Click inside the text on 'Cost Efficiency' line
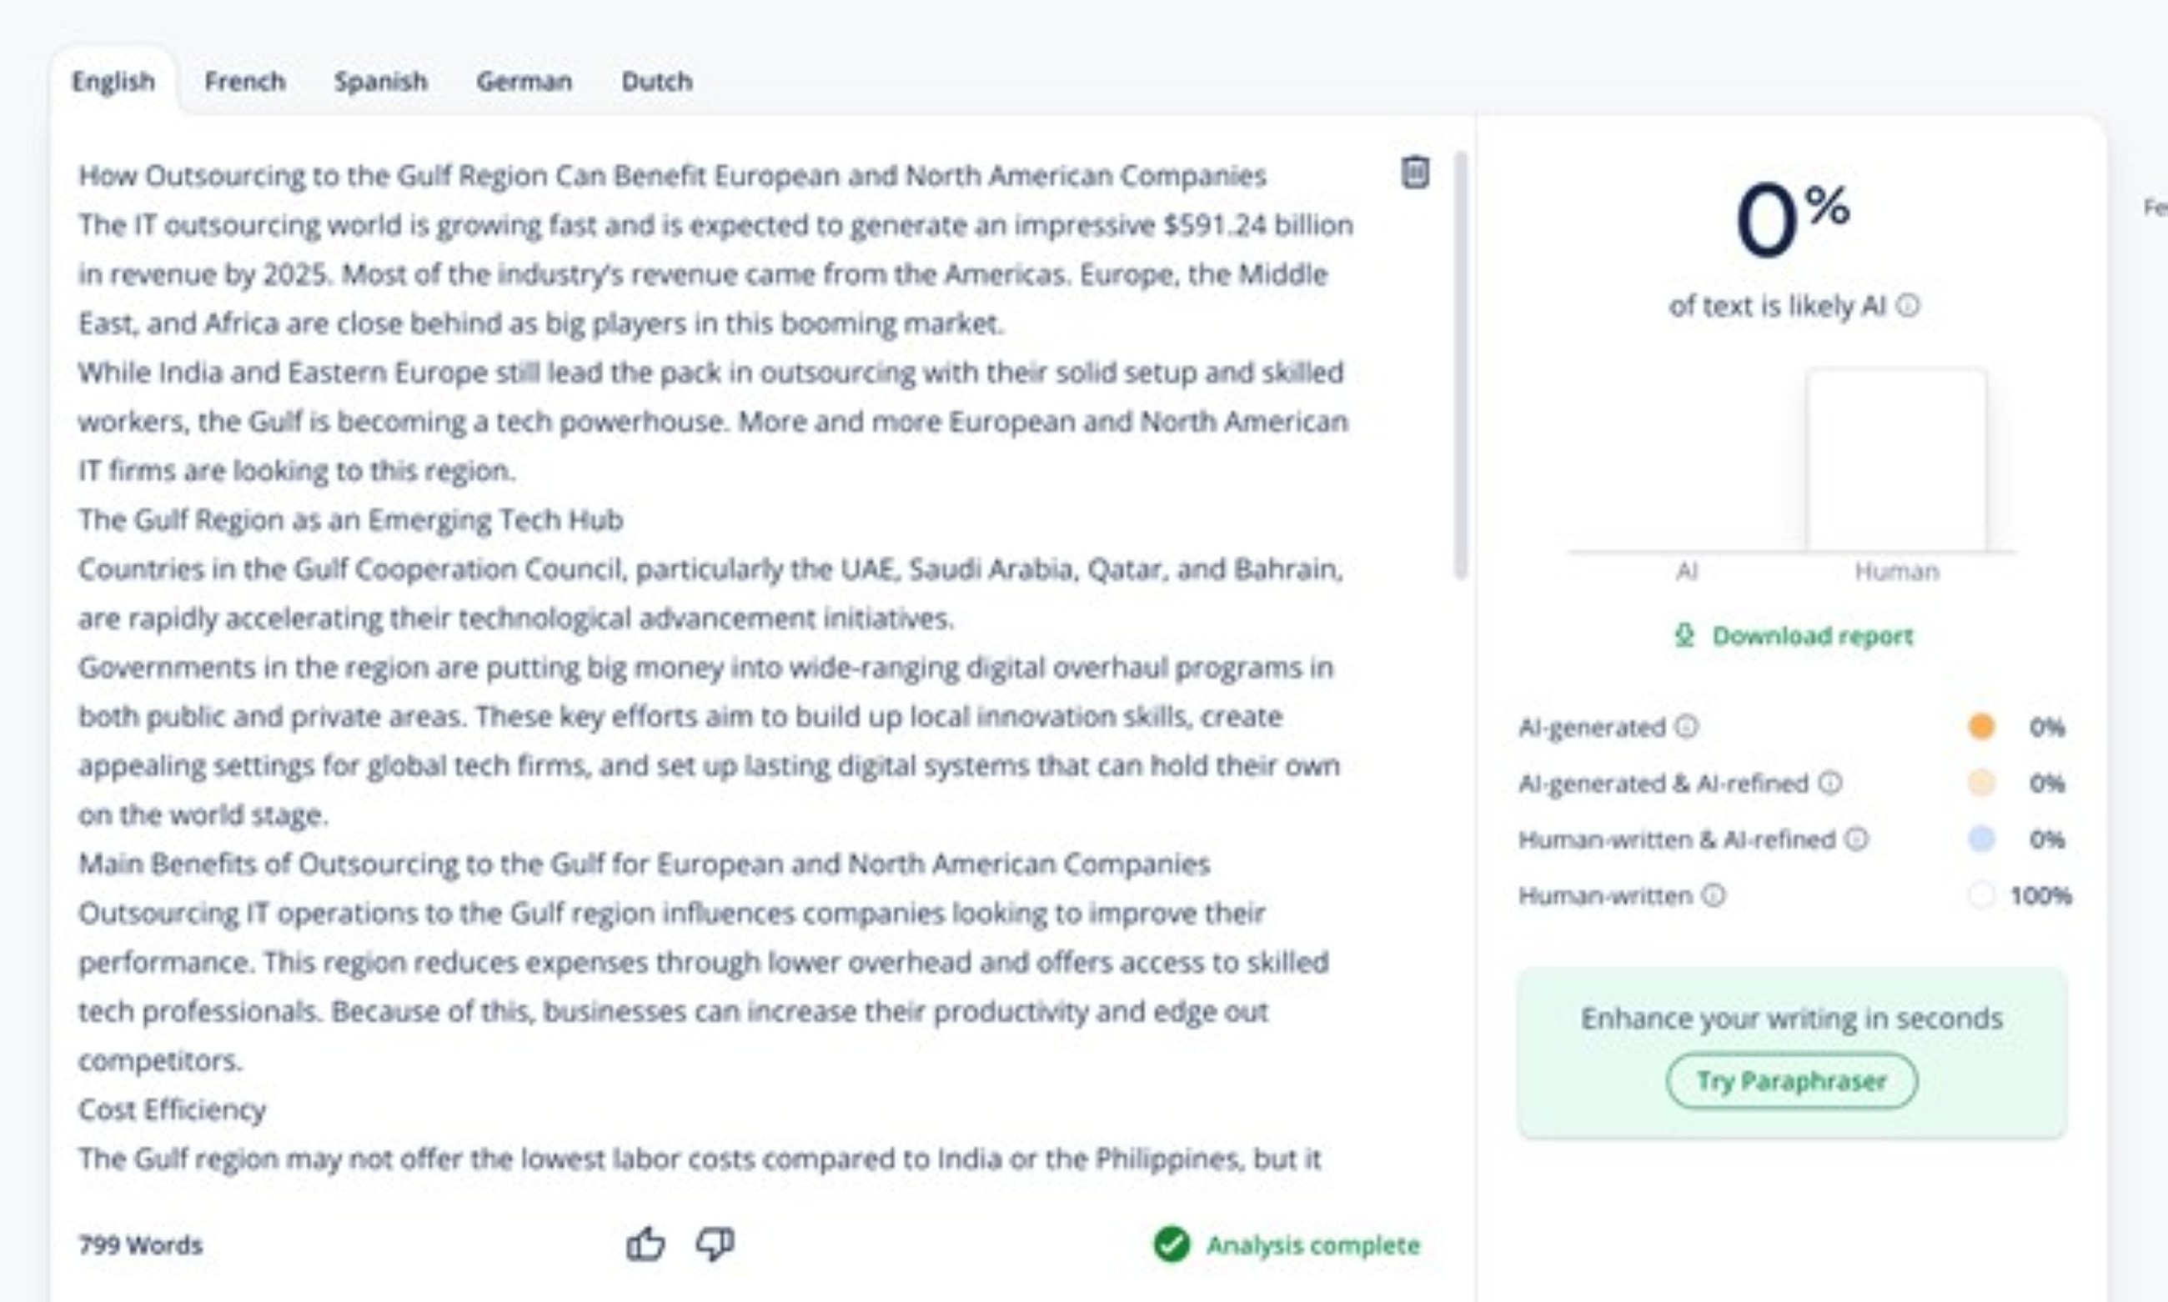 click(172, 1109)
